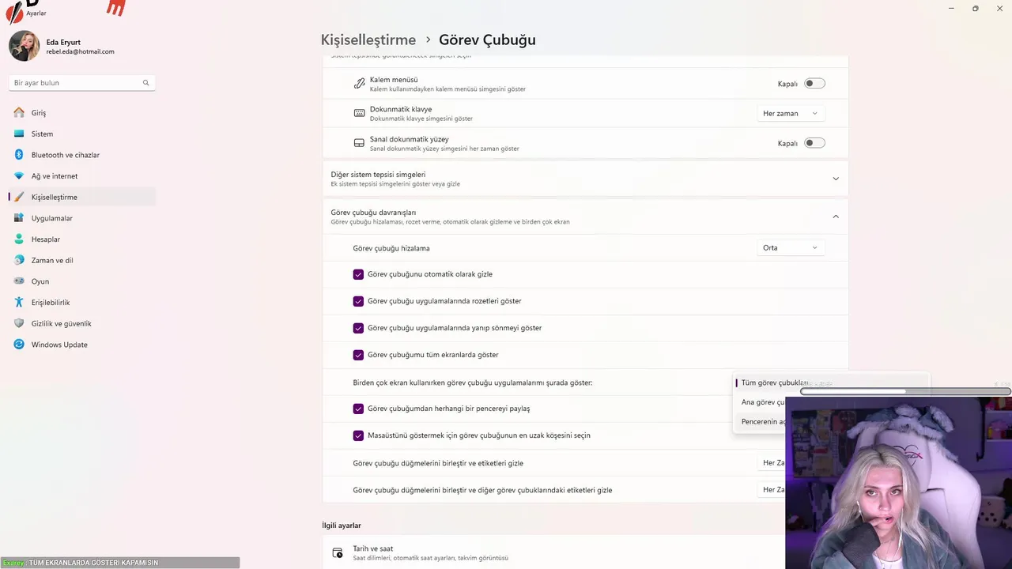Select Ana görev çubuğu dropdown option

[763, 402]
